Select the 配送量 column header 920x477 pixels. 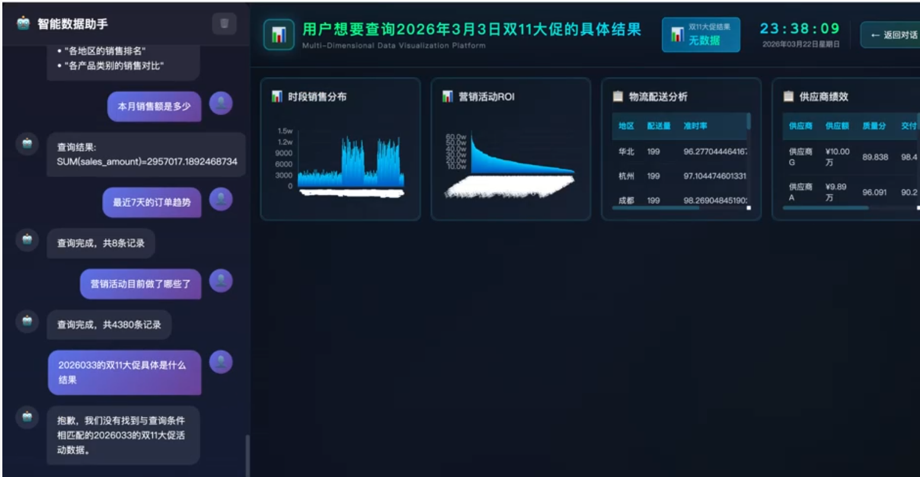659,126
